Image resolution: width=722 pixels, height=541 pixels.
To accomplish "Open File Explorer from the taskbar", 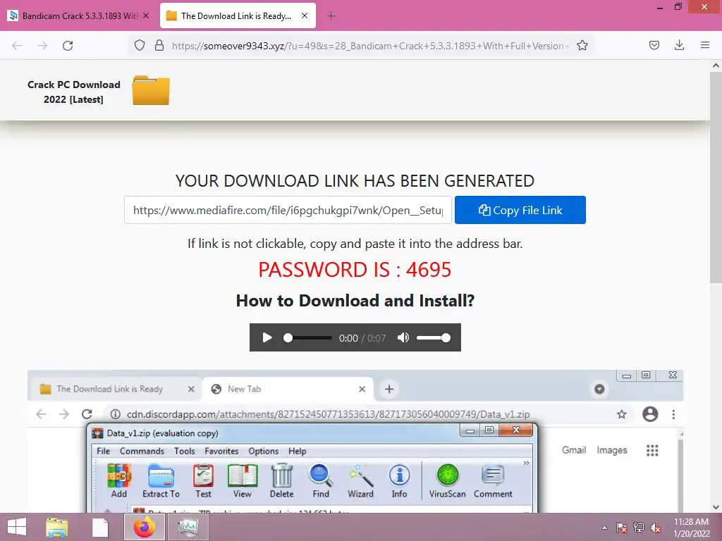I will [x=57, y=527].
